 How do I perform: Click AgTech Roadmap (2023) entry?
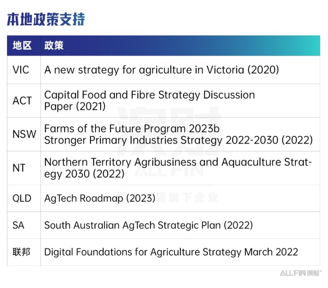click(100, 198)
